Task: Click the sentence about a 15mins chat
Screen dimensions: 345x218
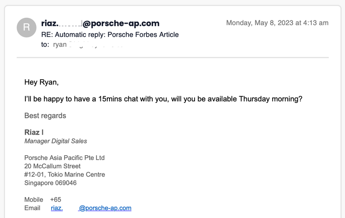Action: coord(163,99)
